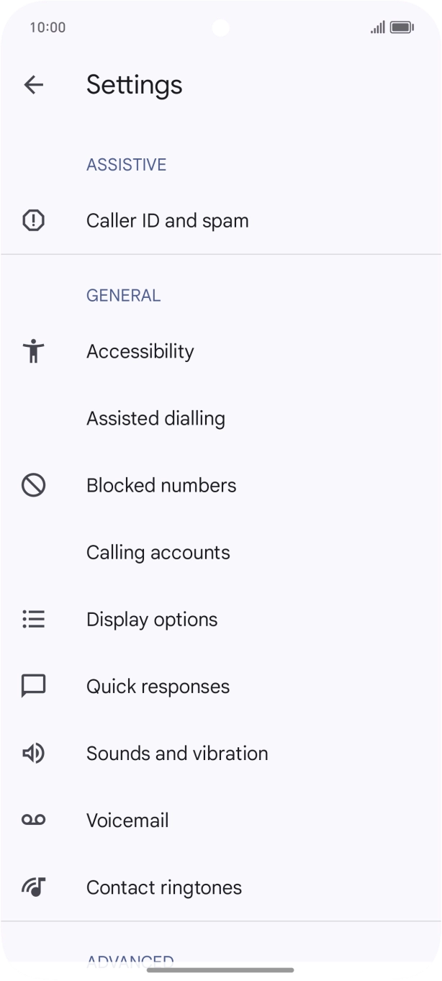This screenshot has height=981, width=442.
Task: Tap the back arrow icon
Action: (34, 85)
